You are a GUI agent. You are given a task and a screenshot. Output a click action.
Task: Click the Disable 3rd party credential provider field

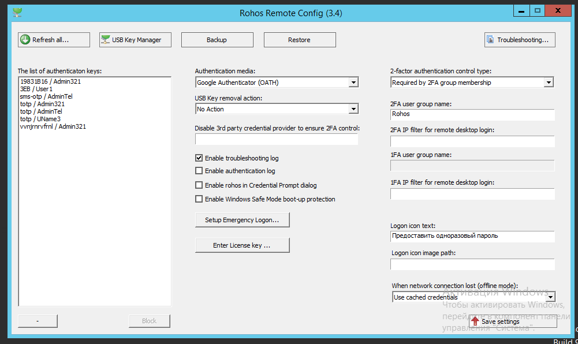tap(277, 139)
